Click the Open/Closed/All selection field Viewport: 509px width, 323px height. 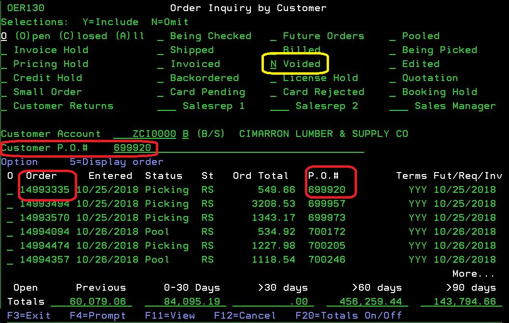4,36
